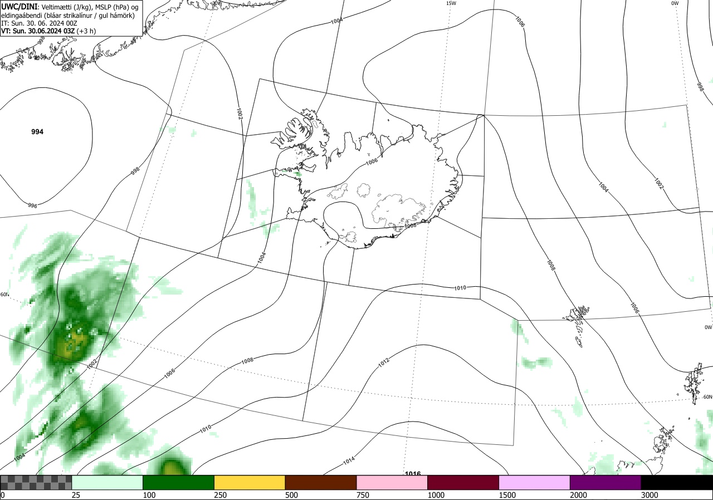The height and width of the screenshot is (500, 713).
Task: Click the "1014" isobar label
Action: coord(349,461)
